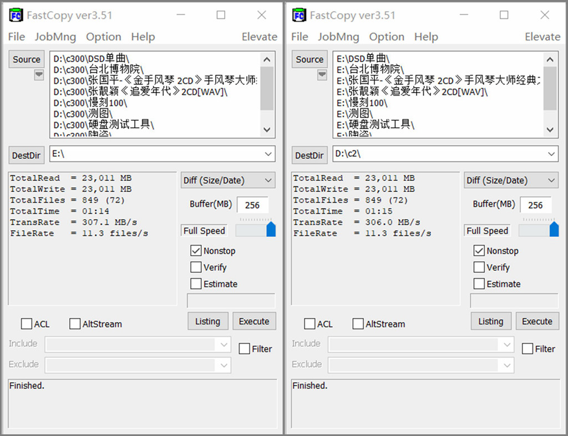
Task: Enable ACL checkbox in left window
Action: 27,324
